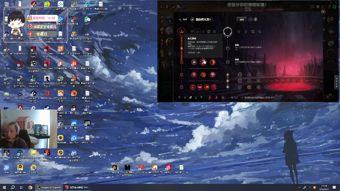Select Samsara Room desktop shortcut
This screenshot has height=191, width=340.
tap(47, 81)
